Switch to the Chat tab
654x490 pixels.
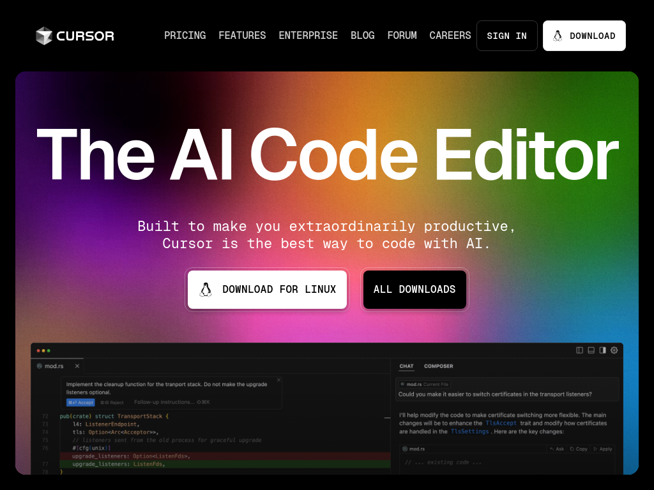click(406, 366)
